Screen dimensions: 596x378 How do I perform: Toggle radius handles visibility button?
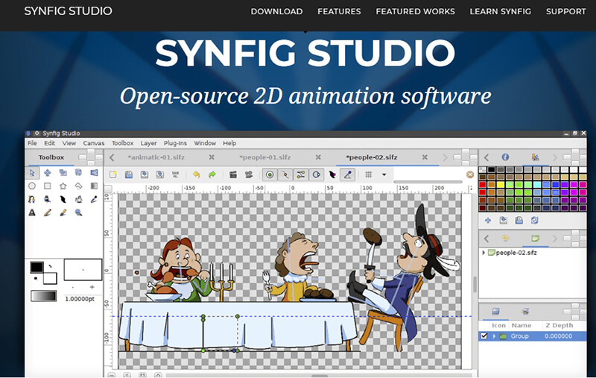[316, 174]
